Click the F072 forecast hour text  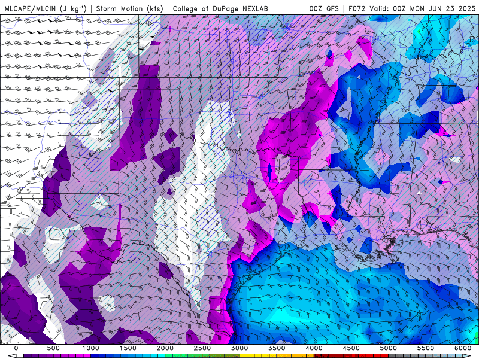[x=357, y=8]
